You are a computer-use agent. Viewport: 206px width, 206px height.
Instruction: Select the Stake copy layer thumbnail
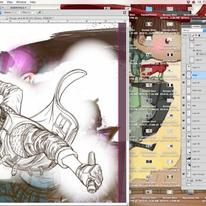[189, 90]
